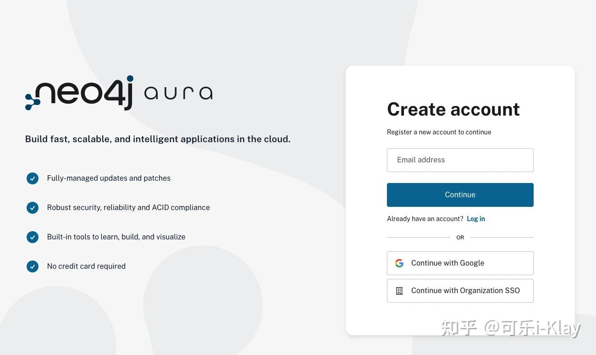Click the Organization SSO building icon
Viewport: 596px width, 355px height.
[399, 290]
